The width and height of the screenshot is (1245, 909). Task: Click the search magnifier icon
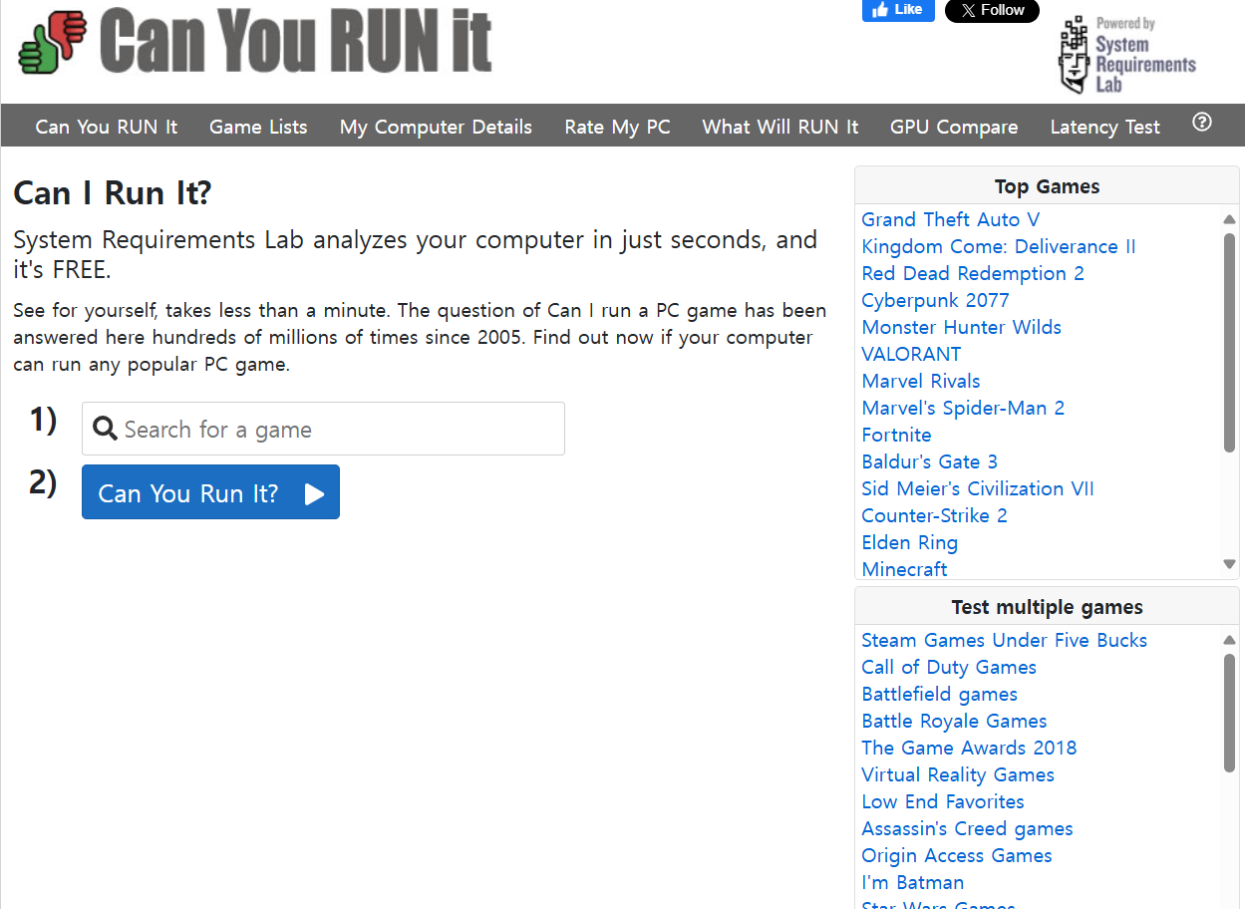pyautogui.click(x=105, y=429)
